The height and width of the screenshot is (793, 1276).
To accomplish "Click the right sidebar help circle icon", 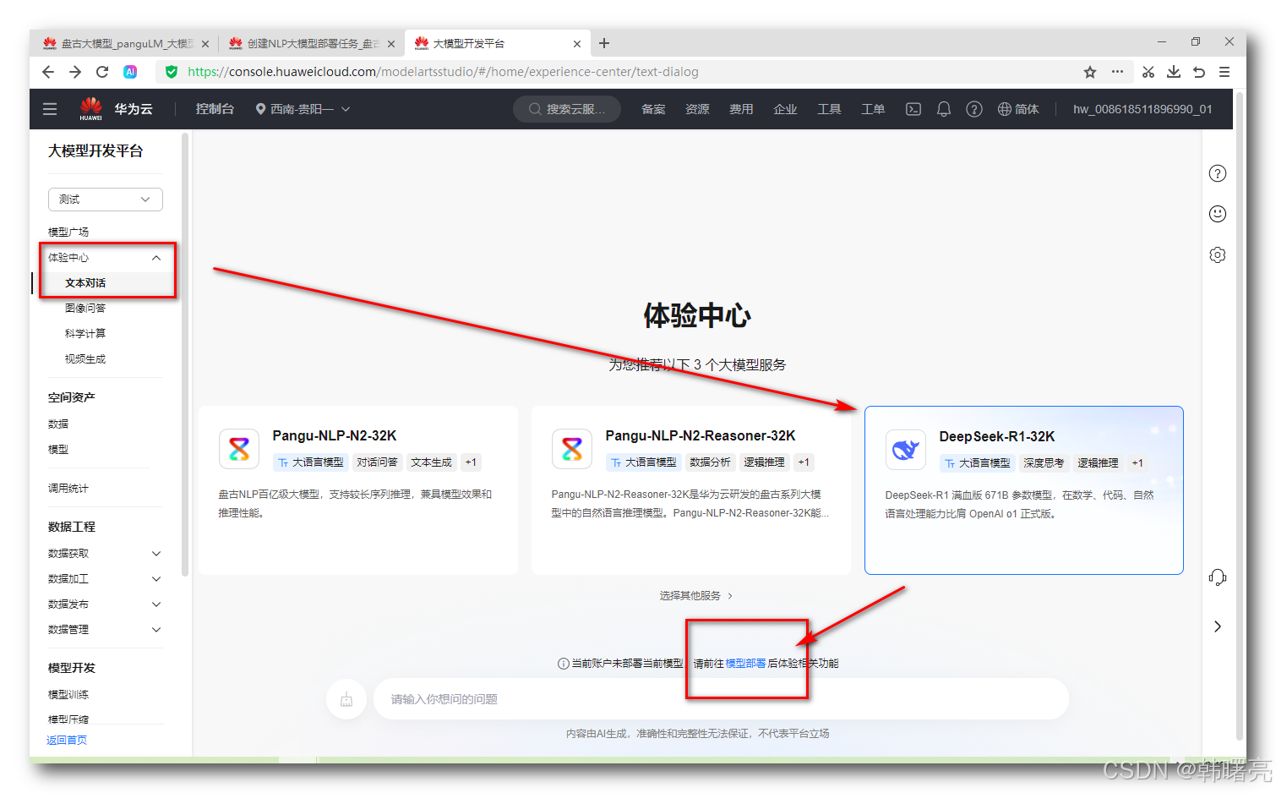I will pos(1218,173).
